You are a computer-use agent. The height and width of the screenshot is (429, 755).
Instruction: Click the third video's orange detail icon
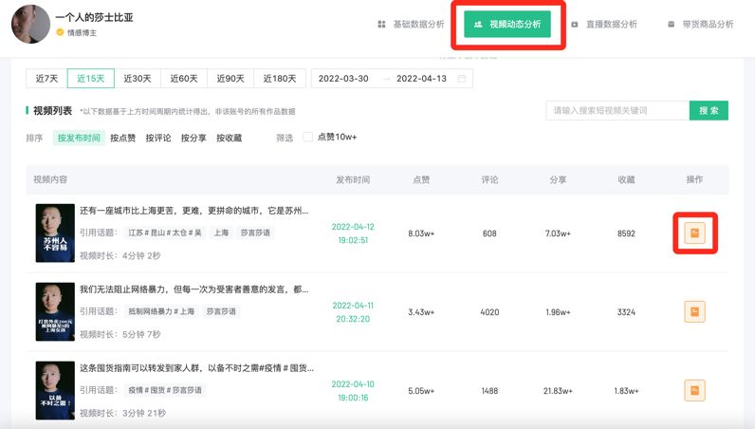pyautogui.click(x=694, y=389)
